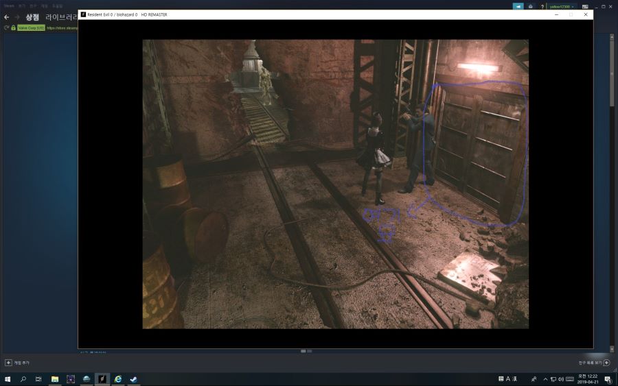Reload the store page
Viewport: 618px width, 386px height.
(x=6, y=27)
